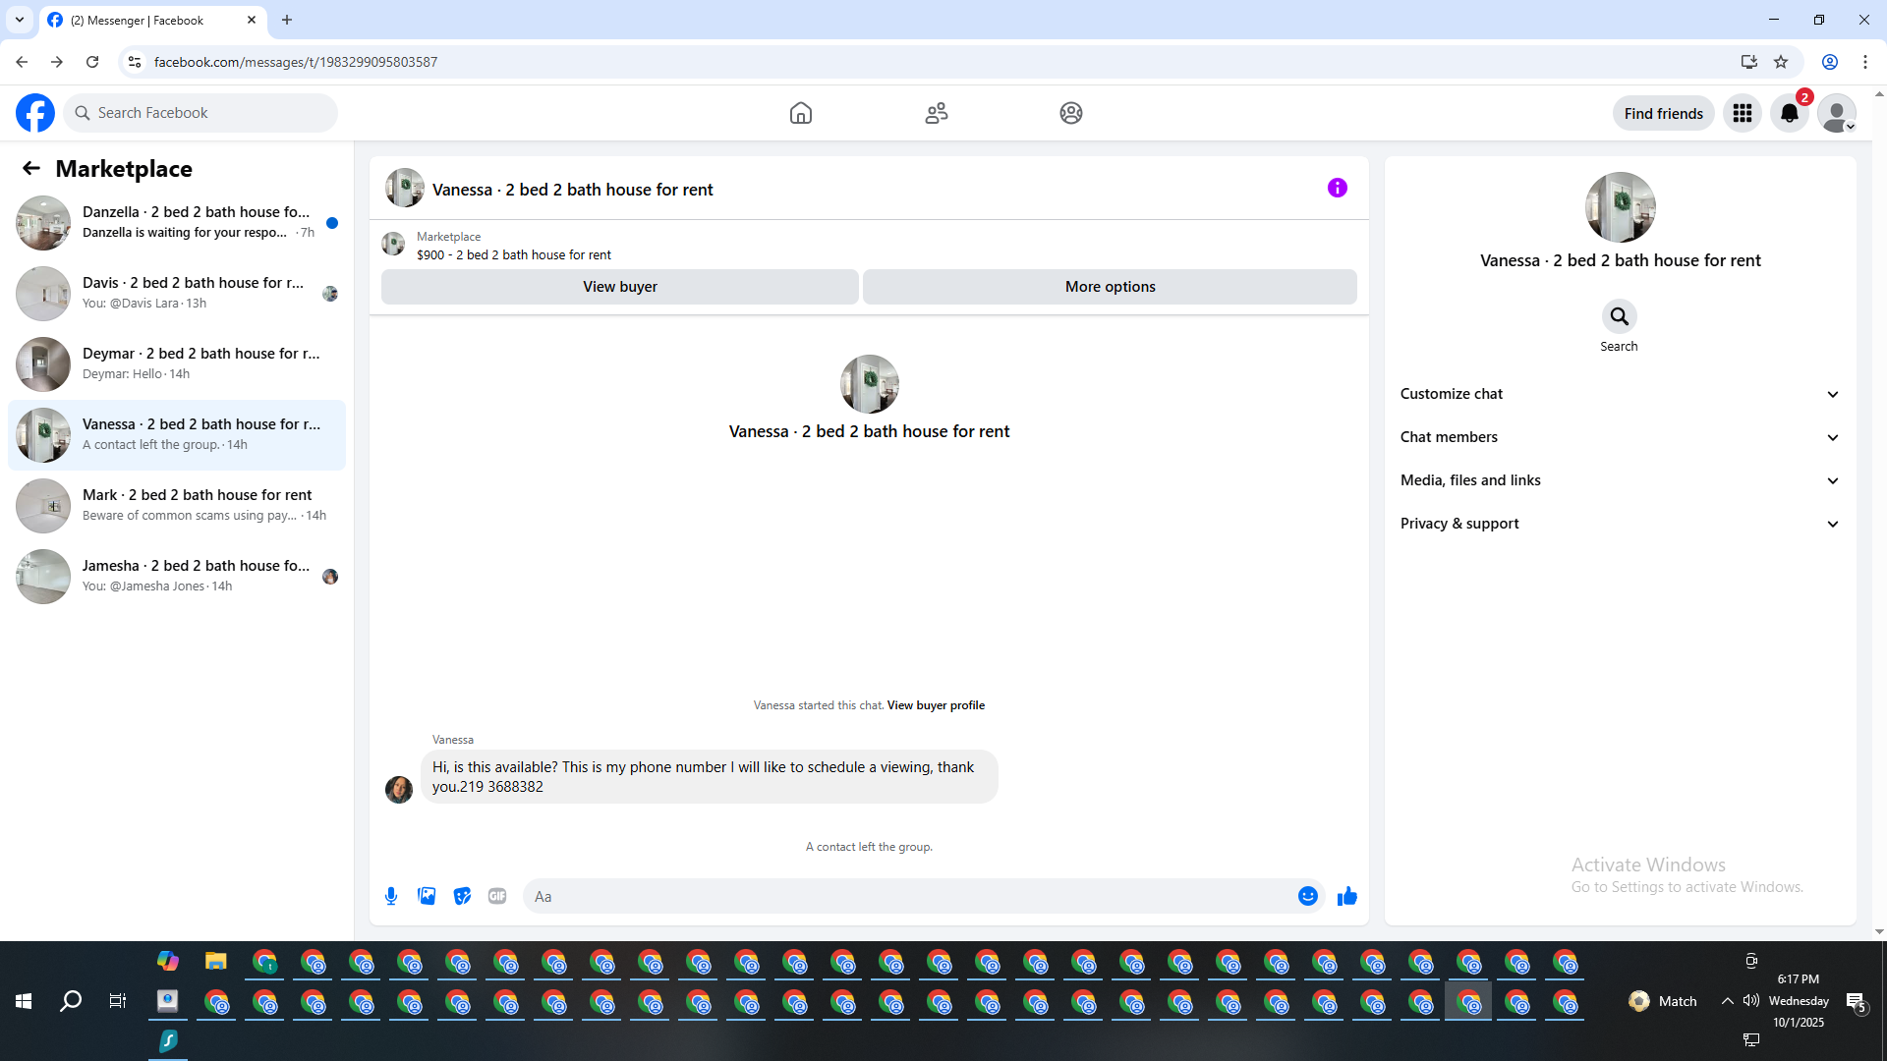The image size is (1887, 1061).
Task: Choose a sticker
Action: pyautogui.click(x=462, y=896)
